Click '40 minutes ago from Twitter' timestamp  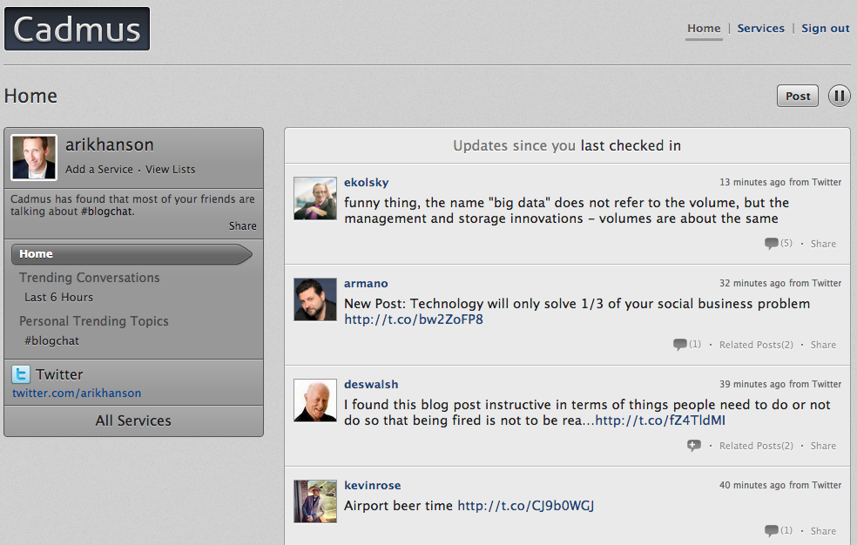[x=780, y=486]
